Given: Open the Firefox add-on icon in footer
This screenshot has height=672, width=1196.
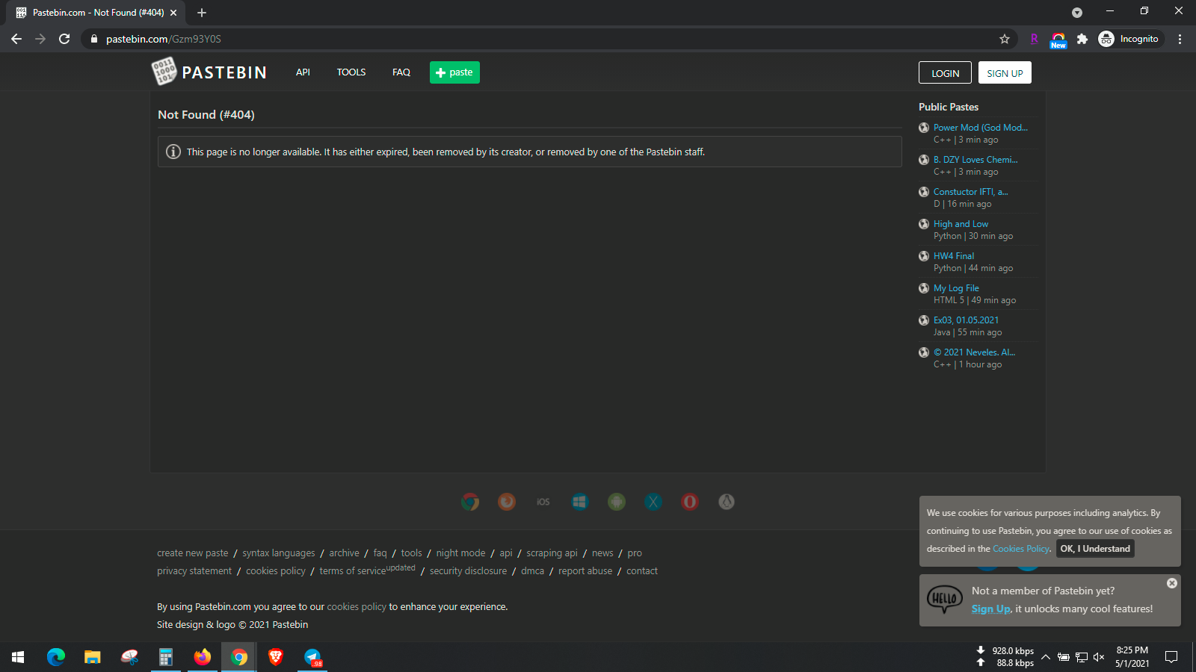Looking at the screenshot, I should 507,502.
